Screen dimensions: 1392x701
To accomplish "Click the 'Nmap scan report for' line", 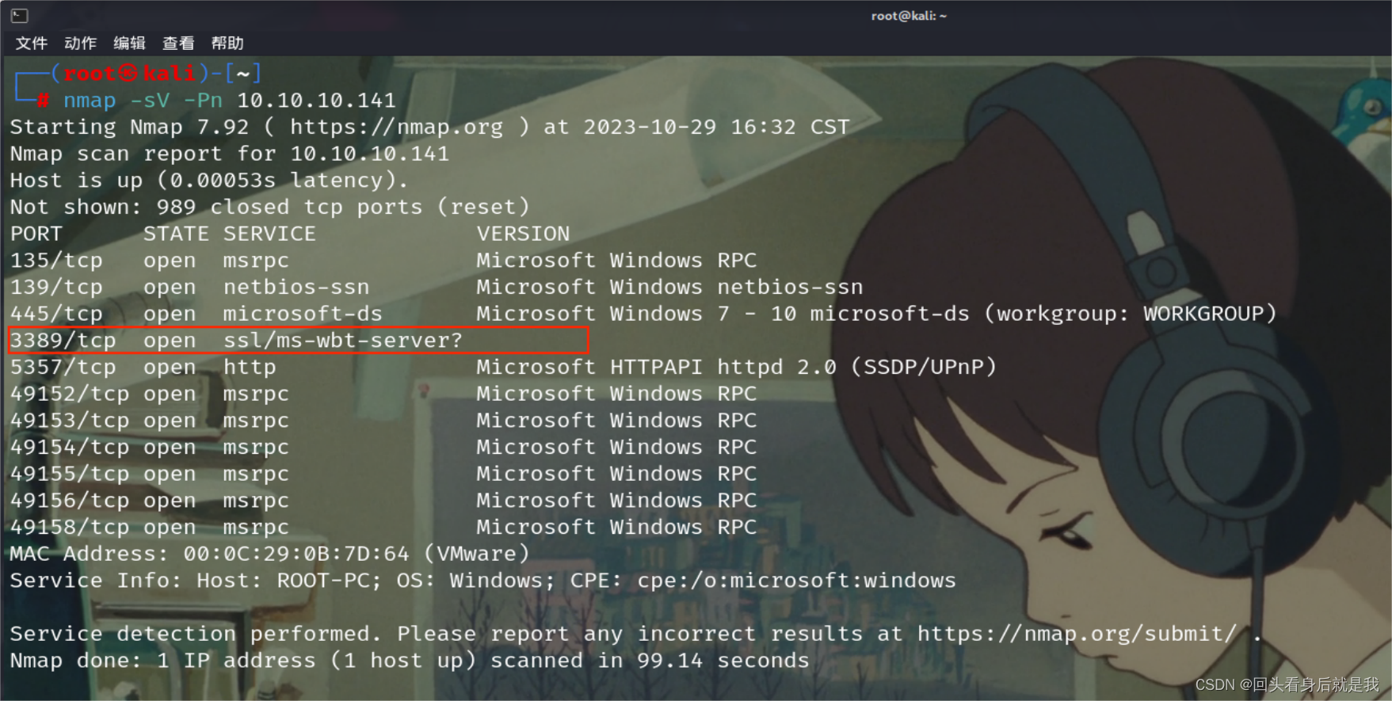I will click(x=230, y=154).
